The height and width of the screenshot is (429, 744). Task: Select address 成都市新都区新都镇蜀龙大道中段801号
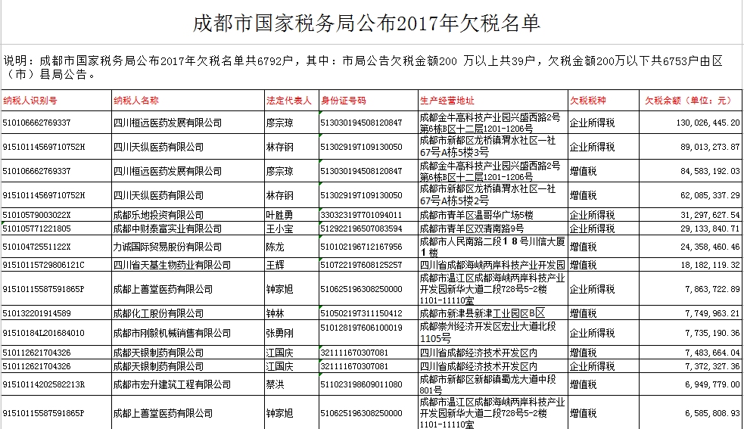(487, 384)
